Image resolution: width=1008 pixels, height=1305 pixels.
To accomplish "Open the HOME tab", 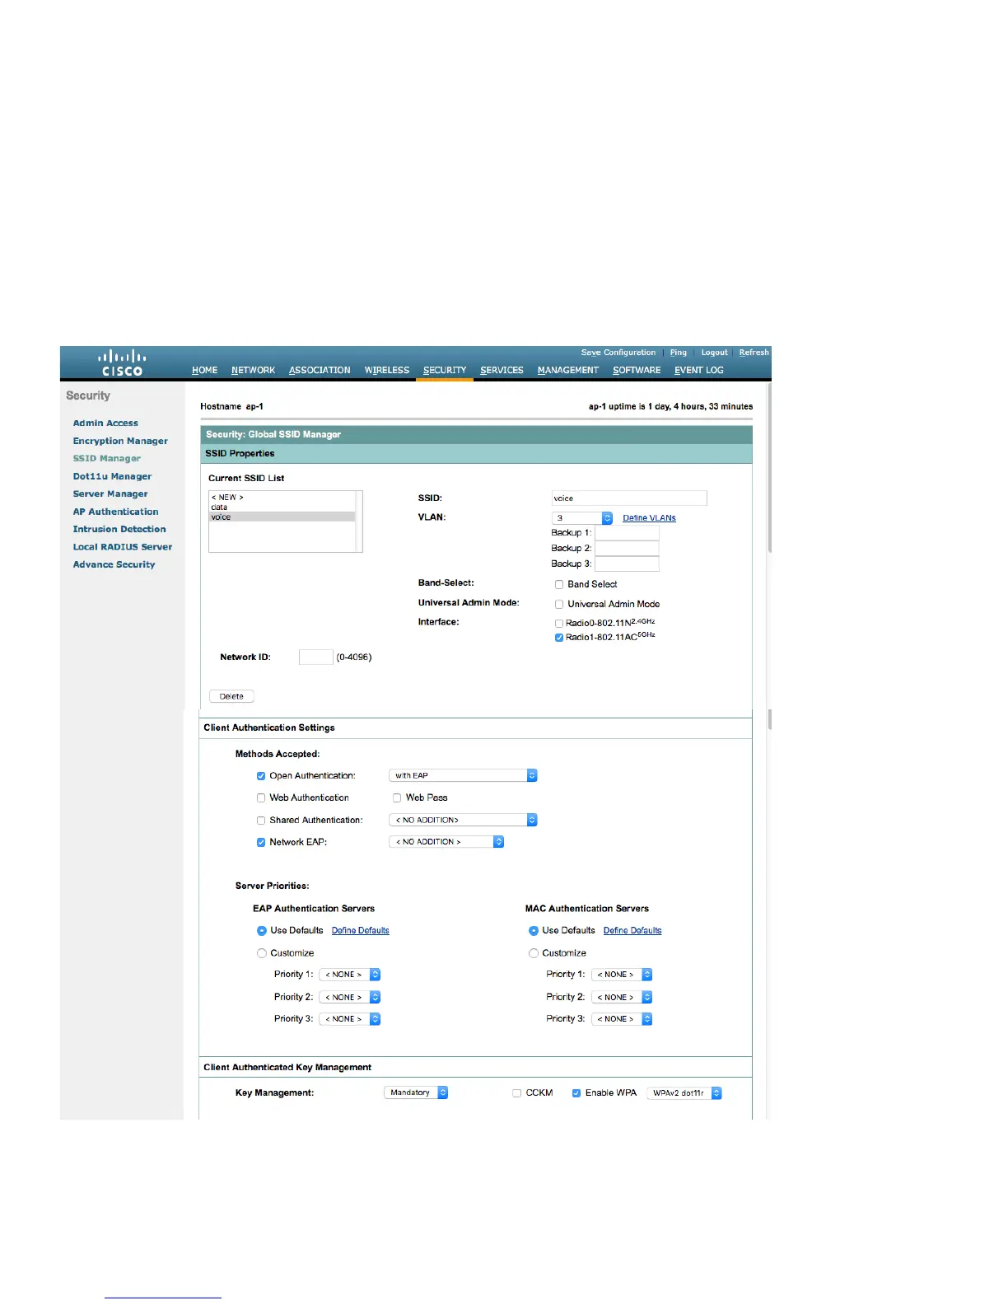I will click(x=204, y=371).
